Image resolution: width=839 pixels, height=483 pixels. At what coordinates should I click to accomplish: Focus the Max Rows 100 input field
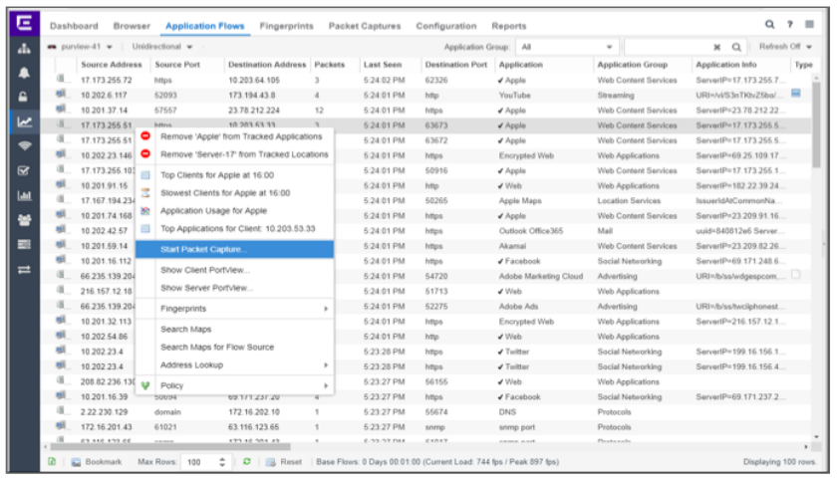pyautogui.click(x=199, y=462)
